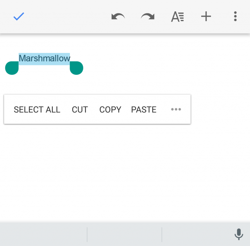
Task: Tap the plus icon to insert content
Action: pyautogui.click(x=206, y=16)
